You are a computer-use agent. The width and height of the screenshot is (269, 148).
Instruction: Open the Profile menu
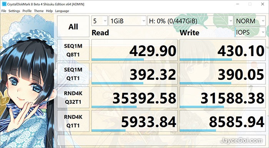(27, 11)
